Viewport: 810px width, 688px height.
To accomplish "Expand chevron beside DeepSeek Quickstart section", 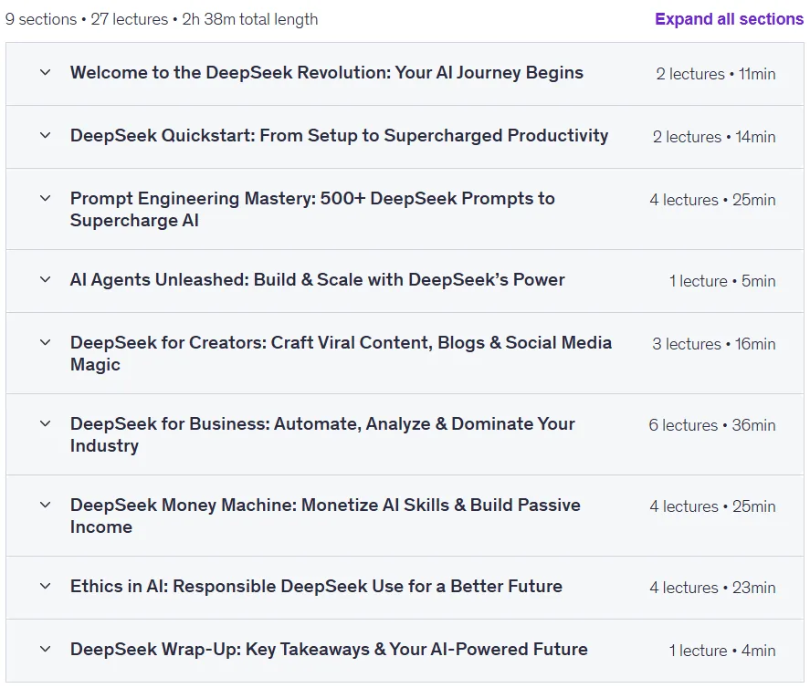I will click(x=46, y=135).
